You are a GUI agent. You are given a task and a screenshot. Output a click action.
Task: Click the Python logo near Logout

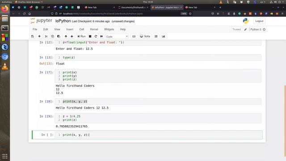coord(246,21)
